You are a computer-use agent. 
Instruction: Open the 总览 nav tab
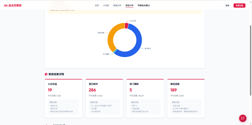click(x=97, y=5)
